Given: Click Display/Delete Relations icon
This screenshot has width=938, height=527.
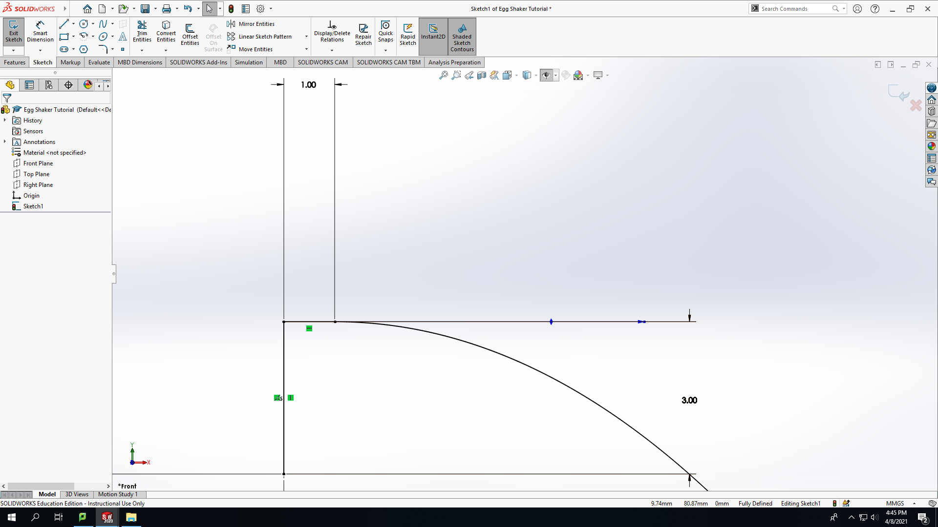Looking at the screenshot, I should 332,32.
